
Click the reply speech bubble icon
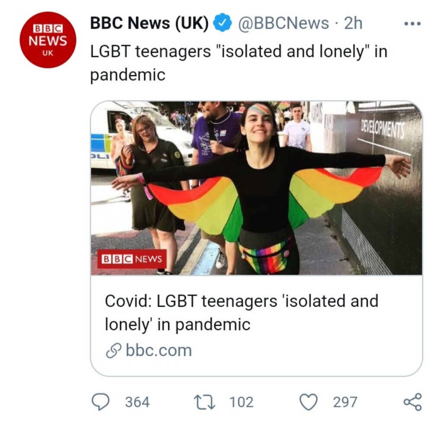101,402
